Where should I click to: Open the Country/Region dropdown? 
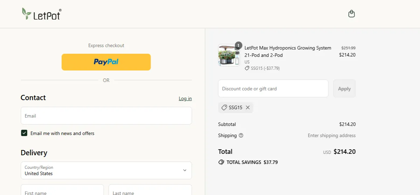click(x=106, y=170)
